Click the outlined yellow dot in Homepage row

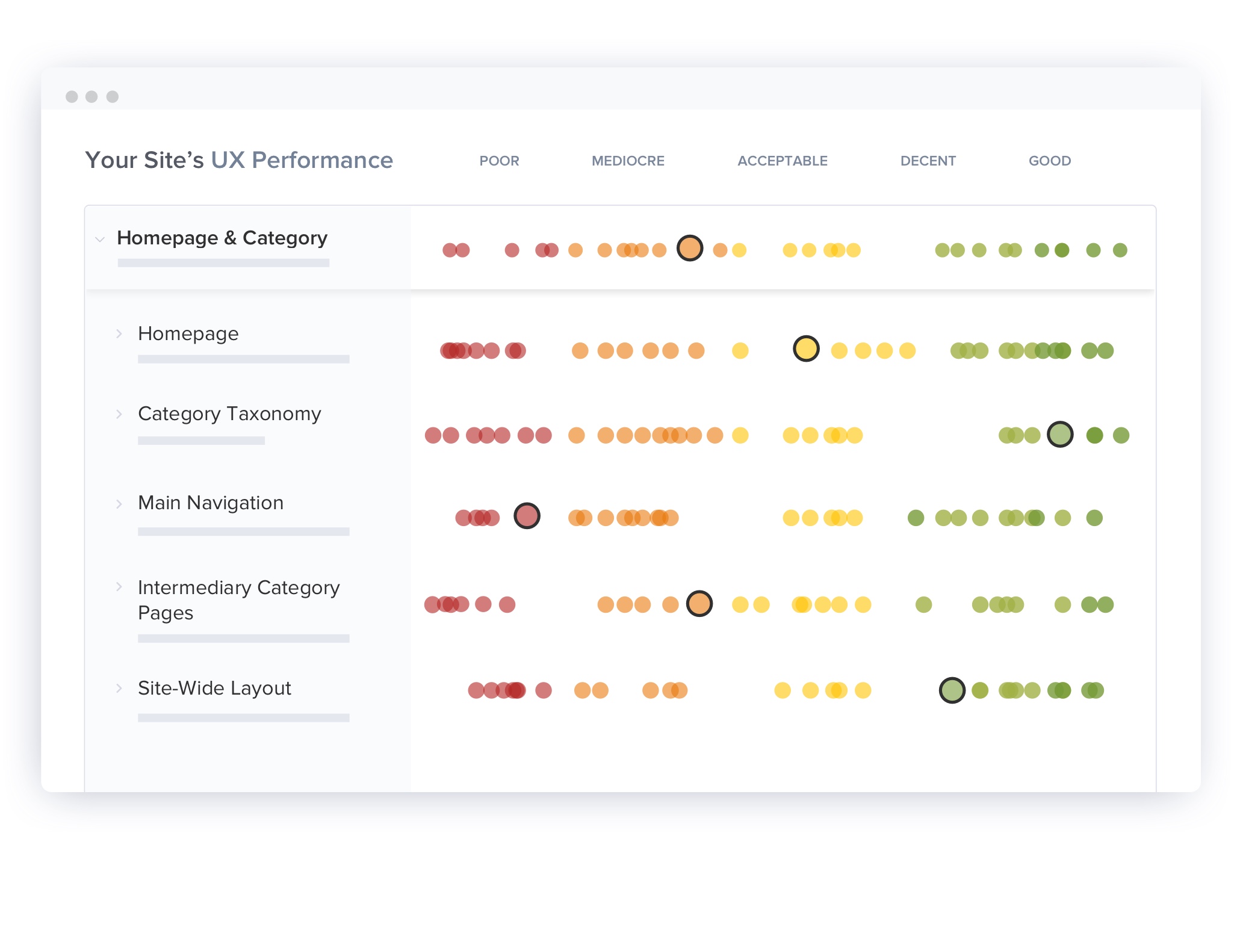coord(806,349)
